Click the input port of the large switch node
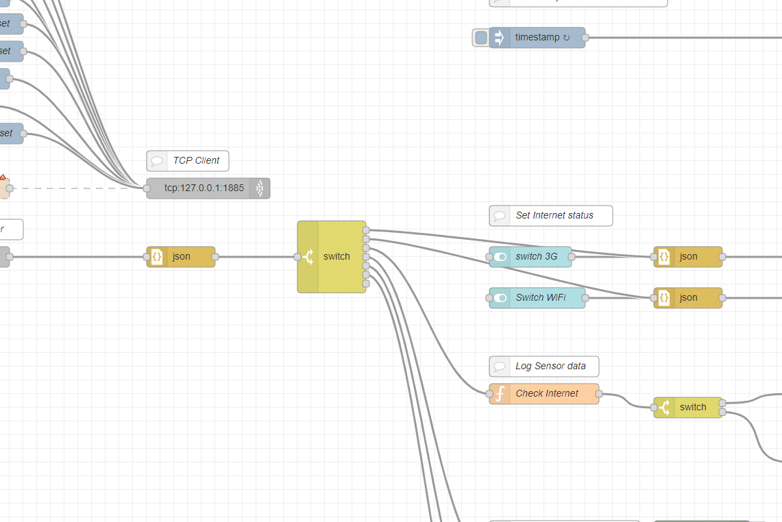 (x=297, y=256)
